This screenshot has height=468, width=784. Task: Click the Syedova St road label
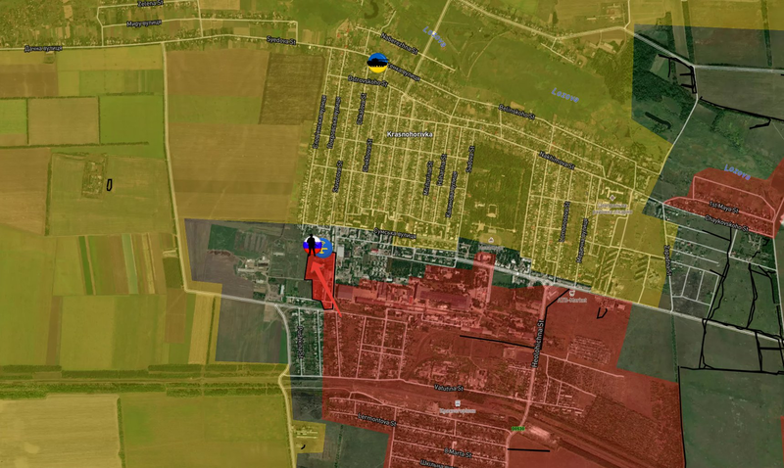(282, 40)
